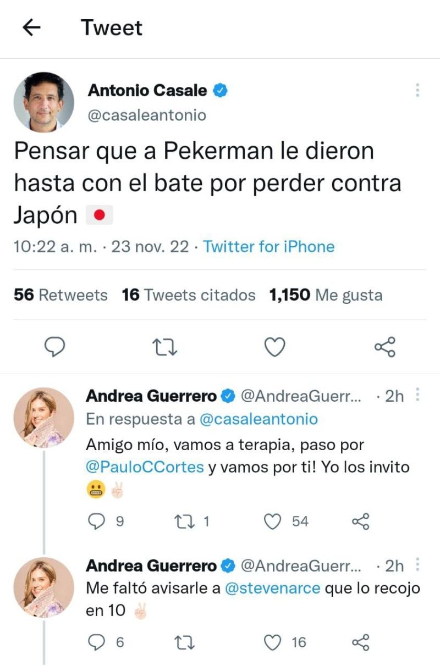
Task: Open the main tweet's three-dot menu
Action: click(417, 91)
